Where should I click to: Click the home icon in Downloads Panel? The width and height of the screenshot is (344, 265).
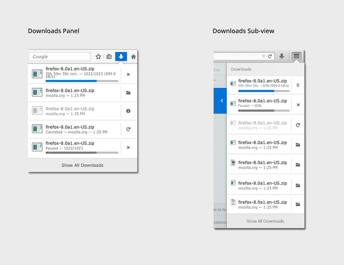click(x=133, y=57)
